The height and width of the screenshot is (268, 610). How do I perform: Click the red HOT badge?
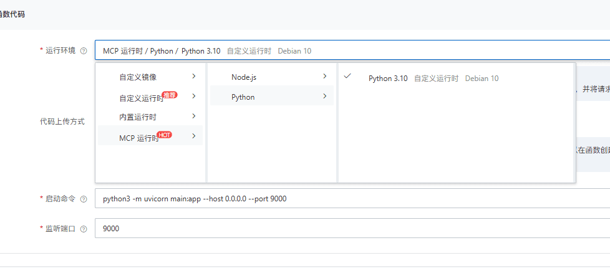[165, 135]
